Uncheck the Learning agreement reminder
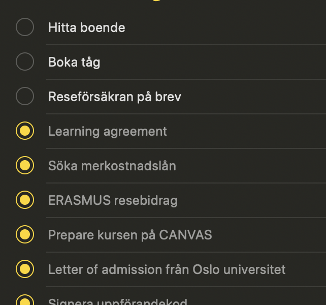The image size is (326, 305). [x=25, y=131]
